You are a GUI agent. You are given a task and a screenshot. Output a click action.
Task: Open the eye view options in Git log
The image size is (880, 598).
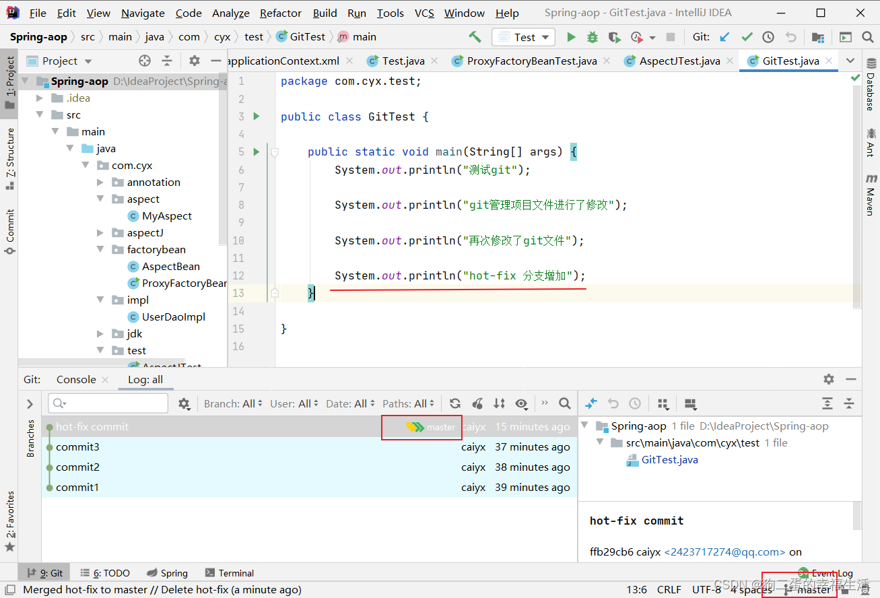click(x=523, y=403)
